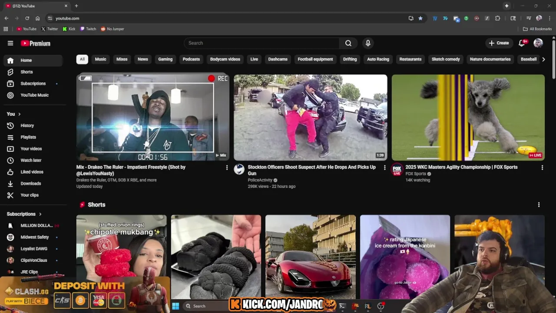Open the Drakeo The Ruler mix thumbnail
The height and width of the screenshot is (313, 556).
point(153,117)
